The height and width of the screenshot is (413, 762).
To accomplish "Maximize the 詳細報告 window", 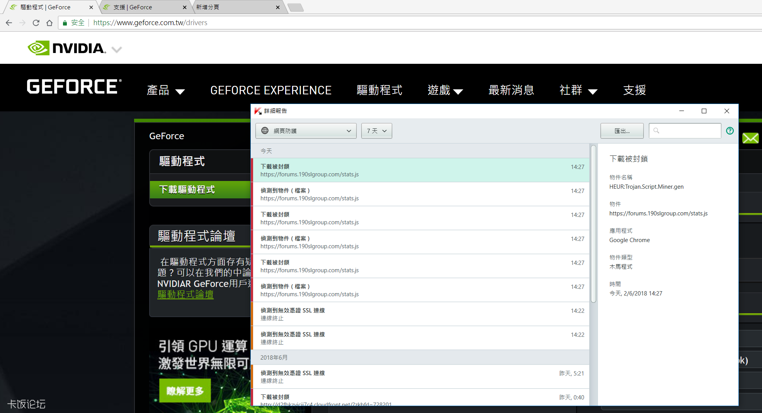I will (x=704, y=111).
